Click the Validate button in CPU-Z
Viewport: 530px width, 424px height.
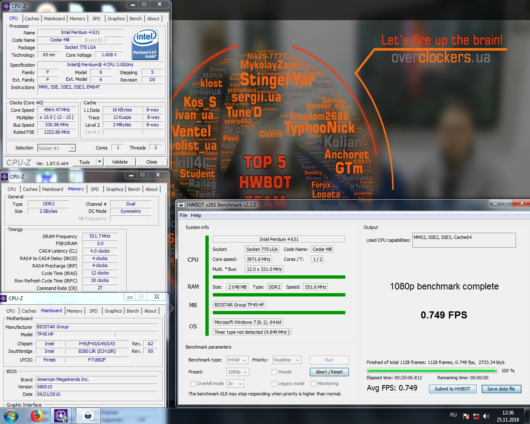[120, 162]
